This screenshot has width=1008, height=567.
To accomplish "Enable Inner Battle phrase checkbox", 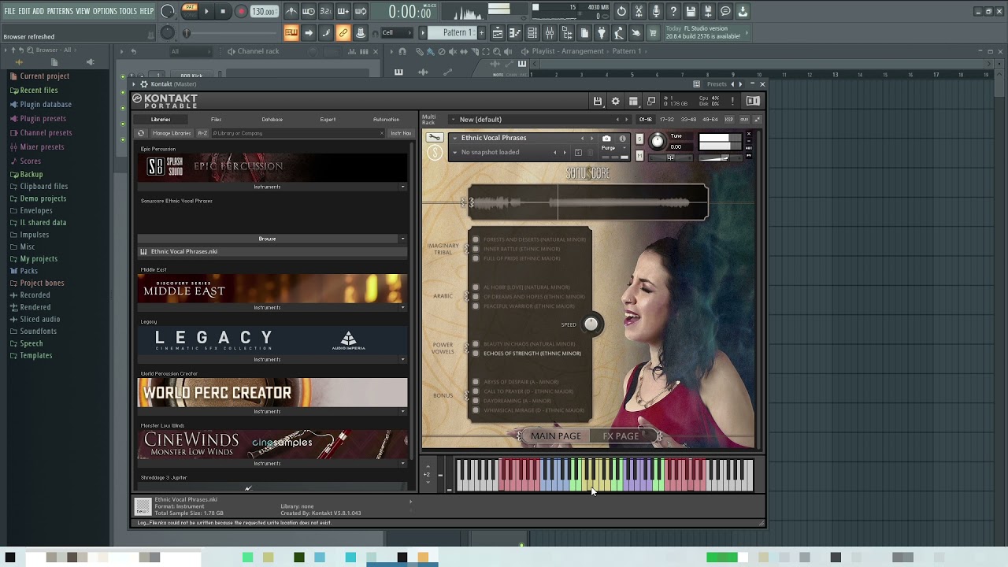I will pyautogui.click(x=476, y=249).
